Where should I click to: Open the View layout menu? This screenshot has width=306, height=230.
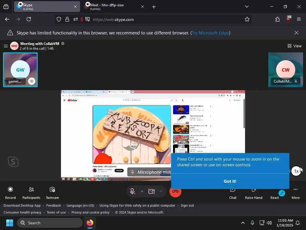point(294,46)
